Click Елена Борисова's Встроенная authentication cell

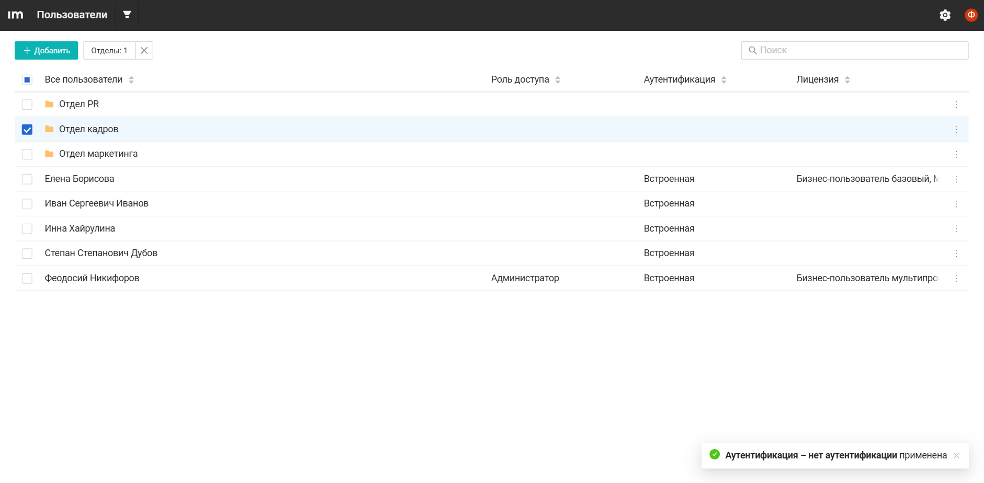click(x=669, y=179)
